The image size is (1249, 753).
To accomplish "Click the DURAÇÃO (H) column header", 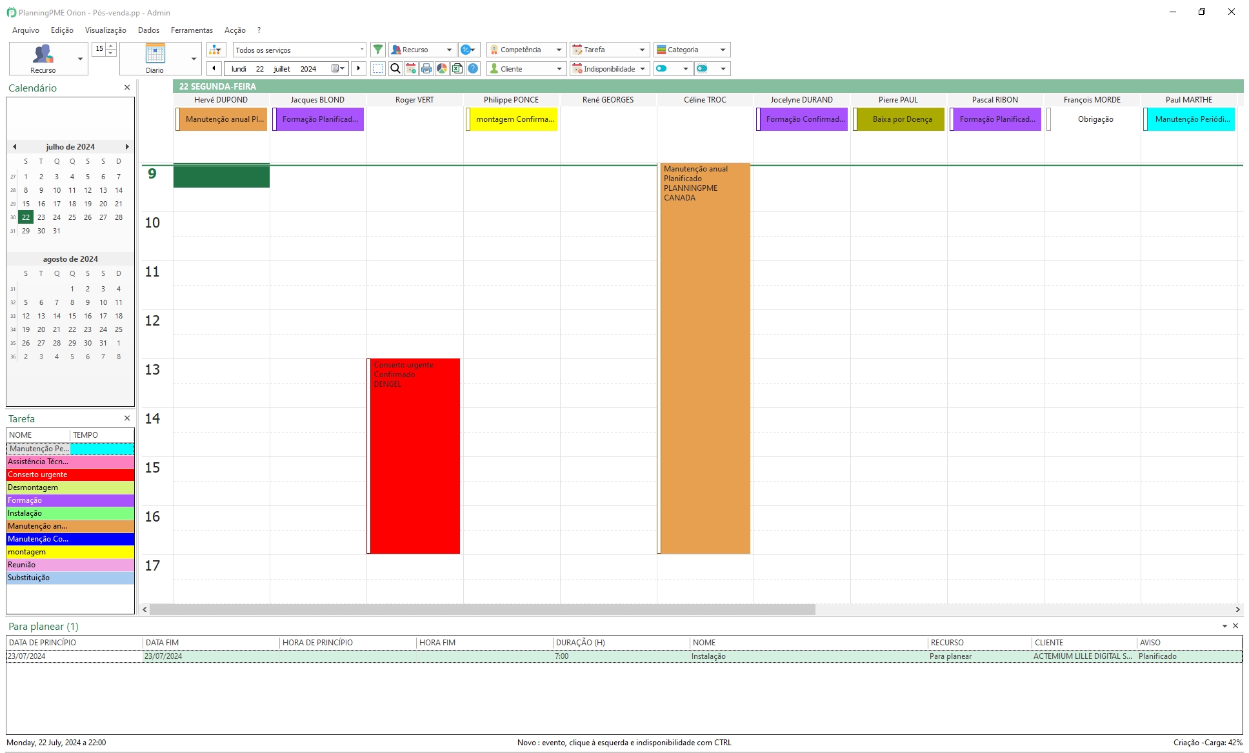I will (x=621, y=643).
